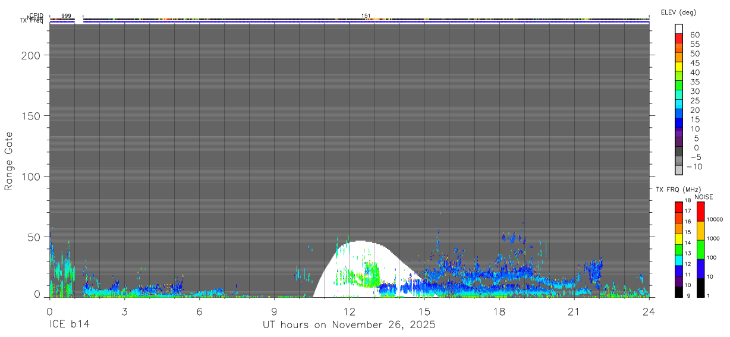Click the 'ELEV (deg)' colorbar title

click(x=678, y=12)
